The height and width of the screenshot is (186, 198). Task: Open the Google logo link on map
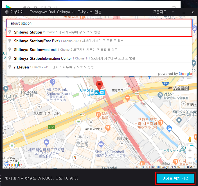pos(13,165)
